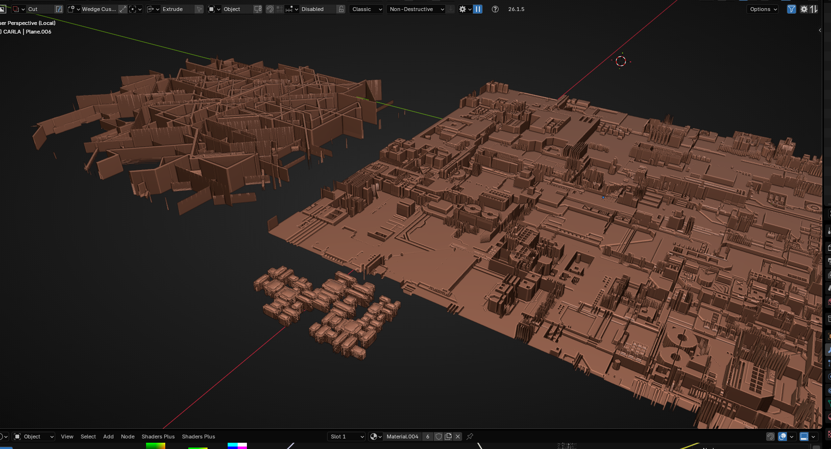Click the lock icon next to Disabled
The width and height of the screenshot is (831, 449).
(x=341, y=9)
